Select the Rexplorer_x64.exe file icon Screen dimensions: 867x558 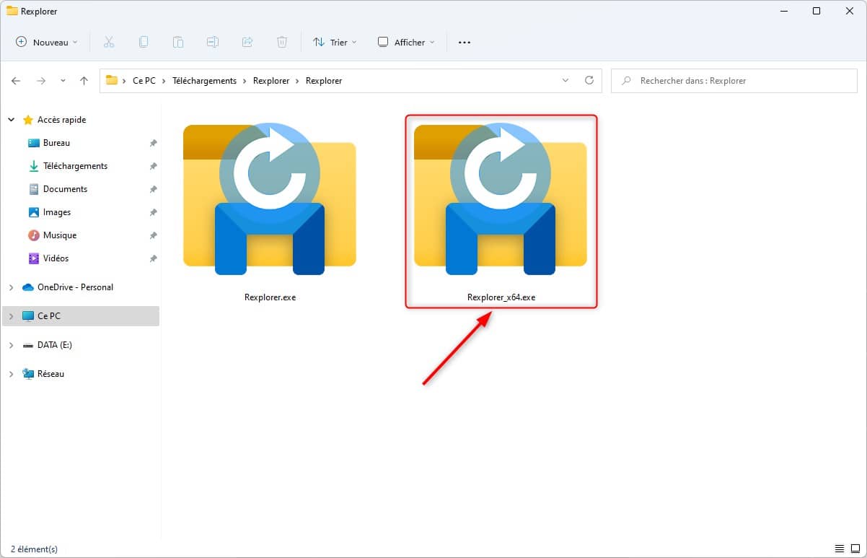[x=501, y=200]
